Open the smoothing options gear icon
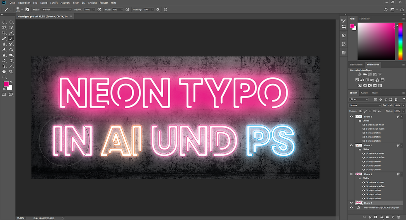 [x=158, y=10]
